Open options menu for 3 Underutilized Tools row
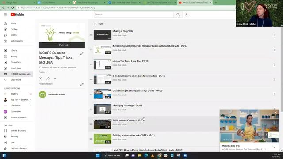This screenshot has height=159, width=283. pos(274,79)
